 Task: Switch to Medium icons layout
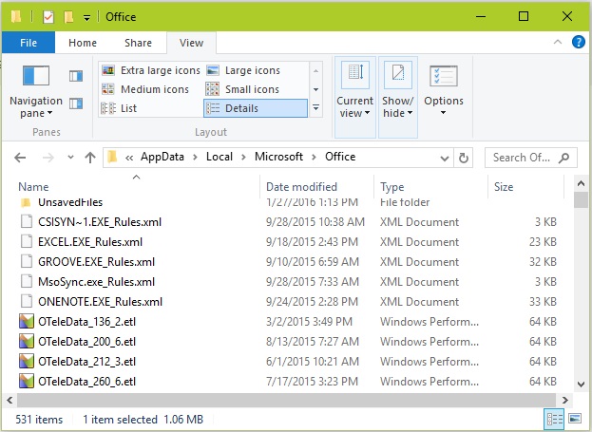(x=145, y=89)
